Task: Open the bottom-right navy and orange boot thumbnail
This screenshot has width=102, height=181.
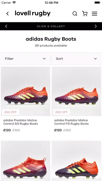Action: coord(76,161)
